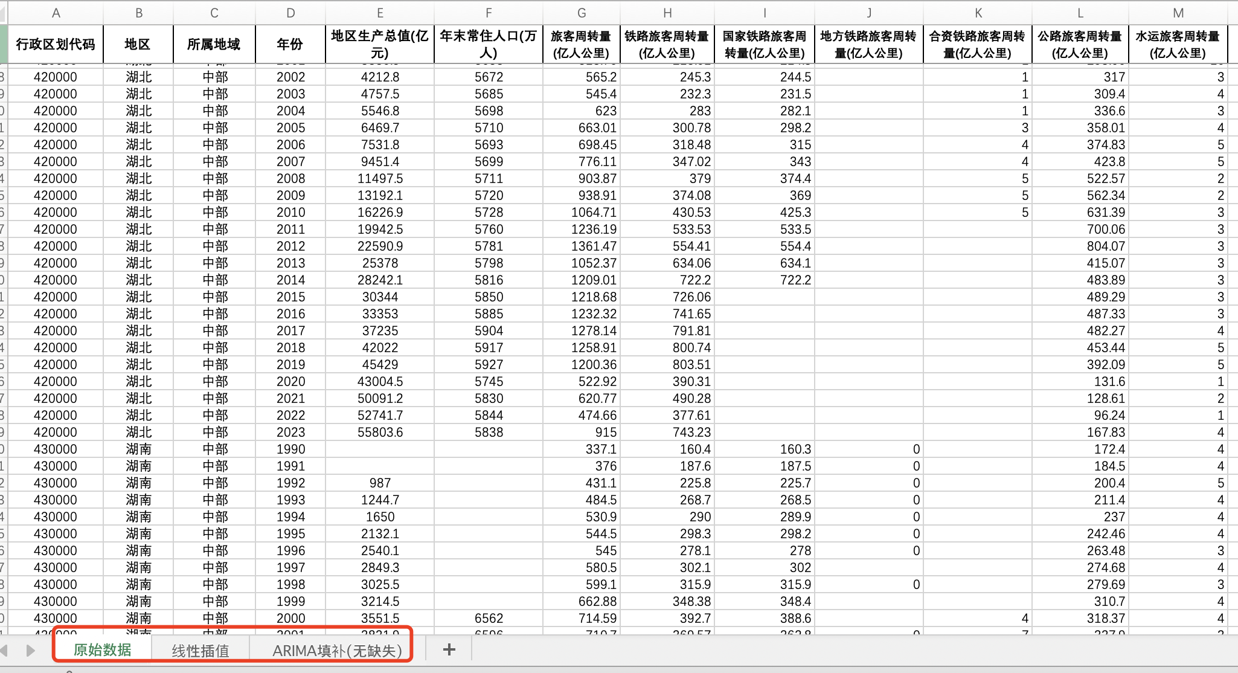Image resolution: width=1238 pixels, height=673 pixels.
Task: Click the cell with GDP value 55803.6
Action: coord(380,432)
